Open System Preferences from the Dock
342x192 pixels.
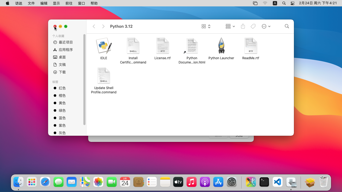[x=232, y=182]
